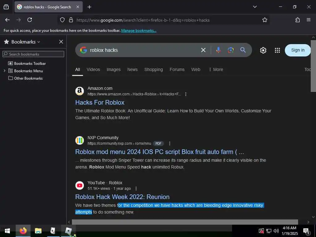Click the Sign in button
This screenshot has height=237, width=316.
point(298,50)
